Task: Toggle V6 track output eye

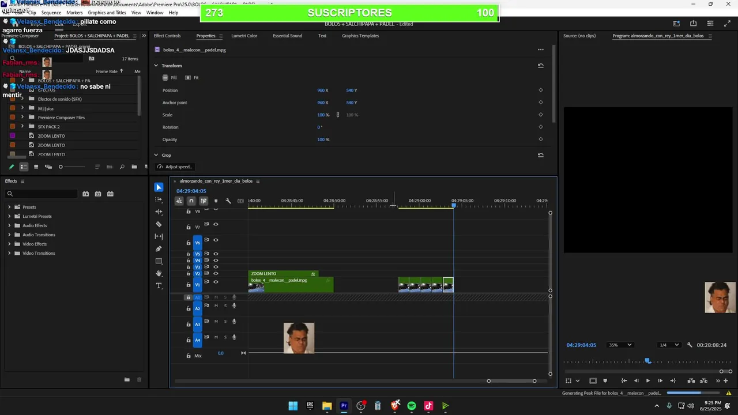Action: point(216,240)
